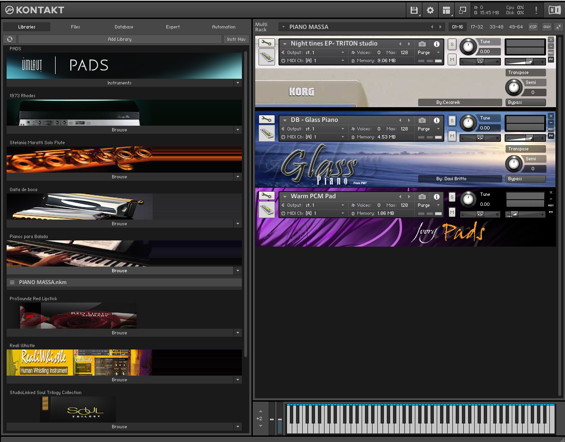The height and width of the screenshot is (442, 565).
Task: Select the 17-32 rack page
Action: [x=477, y=27]
